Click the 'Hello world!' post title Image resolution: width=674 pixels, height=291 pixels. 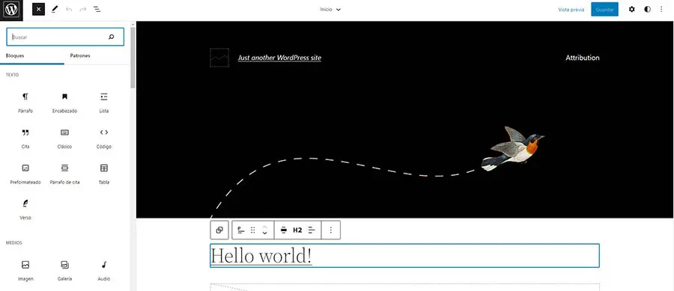coord(261,256)
